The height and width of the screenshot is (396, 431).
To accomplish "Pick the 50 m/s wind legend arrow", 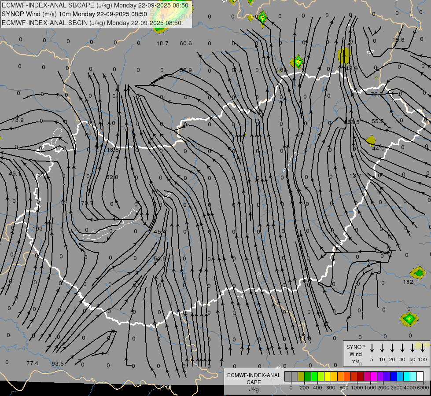I will 413,348.
